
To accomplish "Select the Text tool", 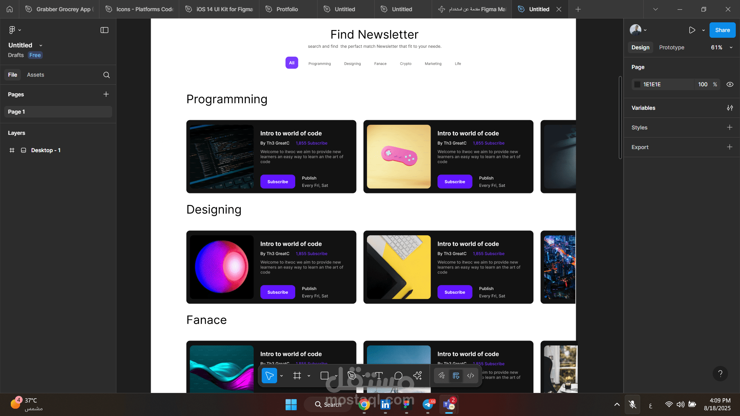I will pos(379,376).
